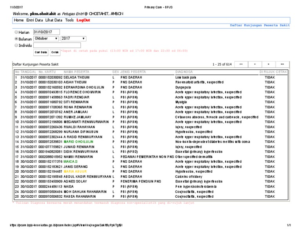Click patient name MARIA ABUUR in yellow
Screen dimensions: 301x233
[74, 171]
